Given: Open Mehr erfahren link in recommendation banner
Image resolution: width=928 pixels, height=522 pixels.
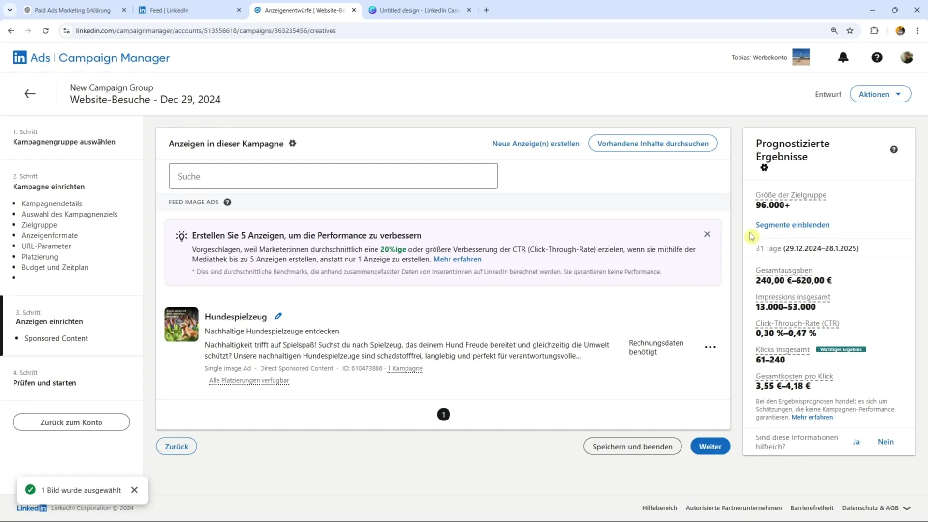Looking at the screenshot, I should pos(457,259).
